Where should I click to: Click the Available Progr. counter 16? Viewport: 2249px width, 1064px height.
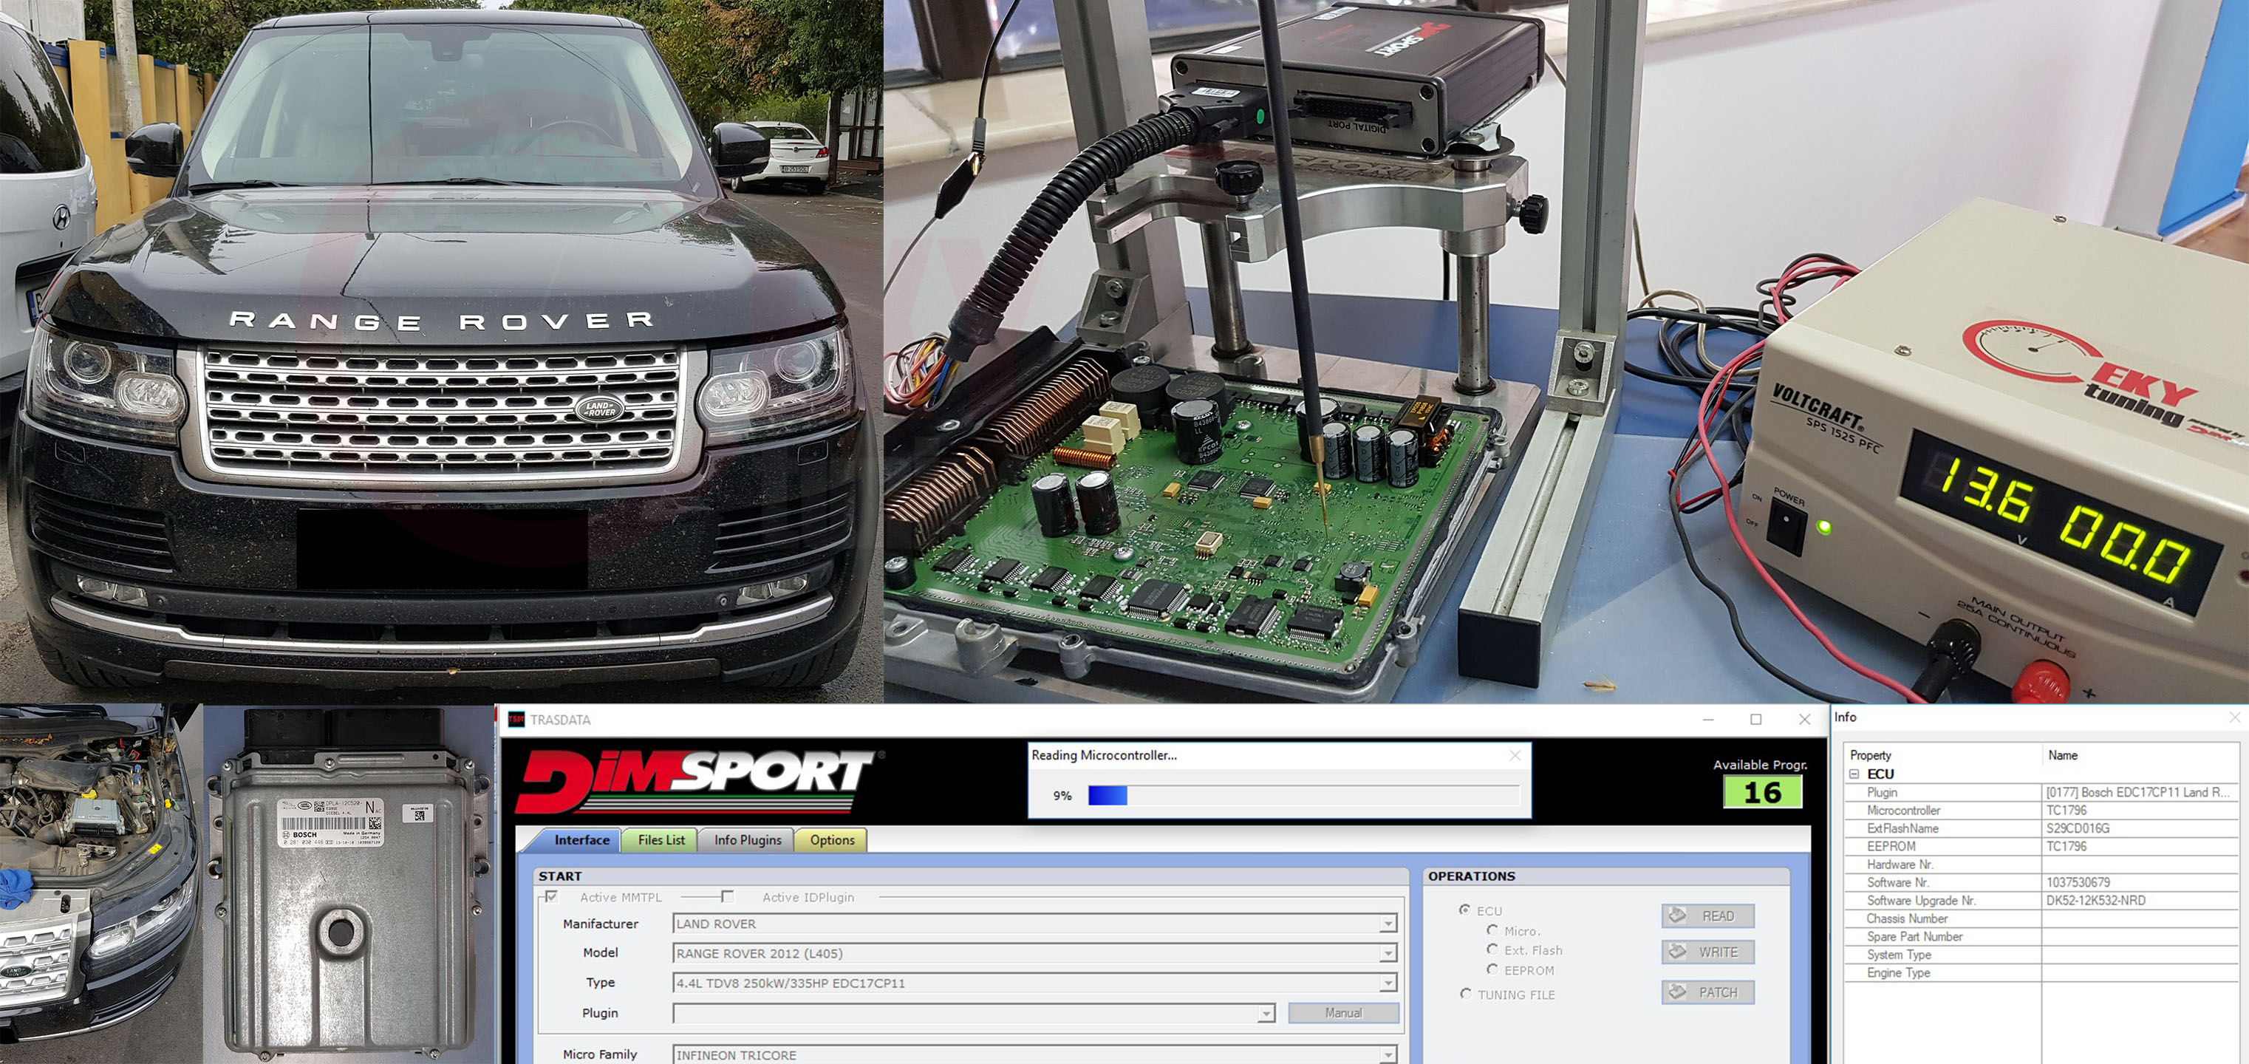pos(1762,791)
